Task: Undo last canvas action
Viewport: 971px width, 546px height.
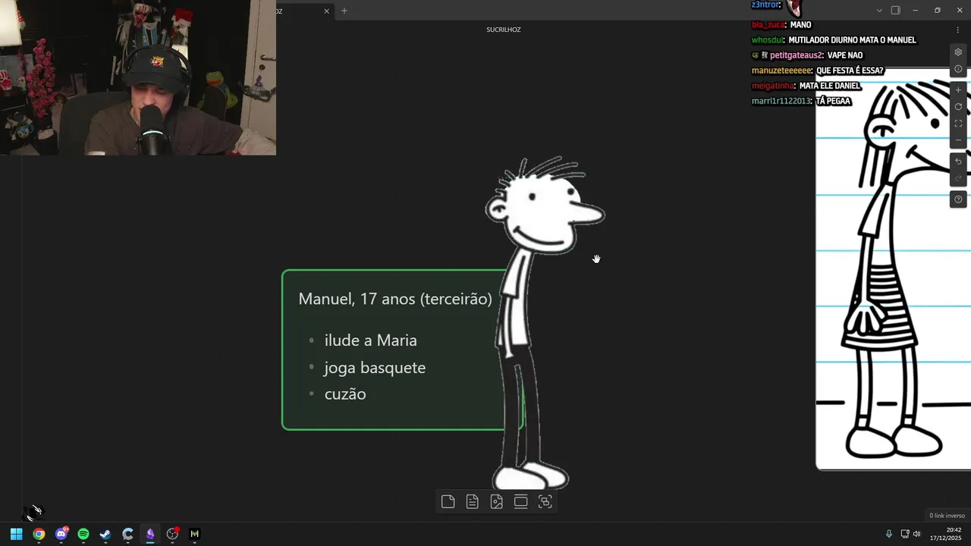Action: [x=958, y=162]
